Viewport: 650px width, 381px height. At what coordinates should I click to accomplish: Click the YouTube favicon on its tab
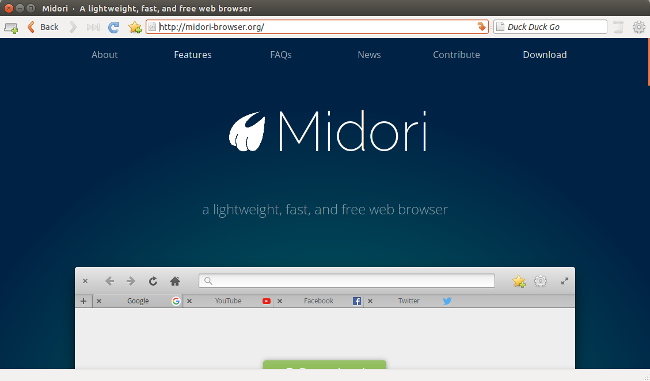267,301
